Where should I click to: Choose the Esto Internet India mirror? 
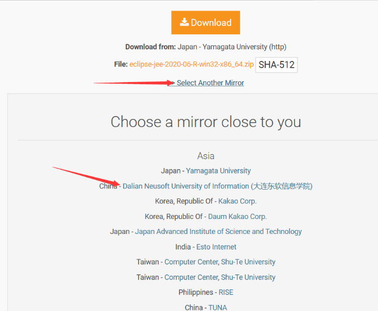pyautogui.click(x=216, y=247)
